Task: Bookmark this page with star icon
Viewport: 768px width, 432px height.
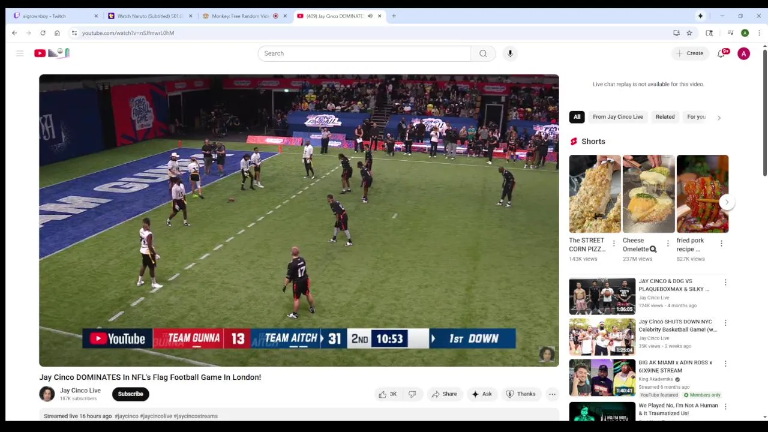Action: pos(689,33)
